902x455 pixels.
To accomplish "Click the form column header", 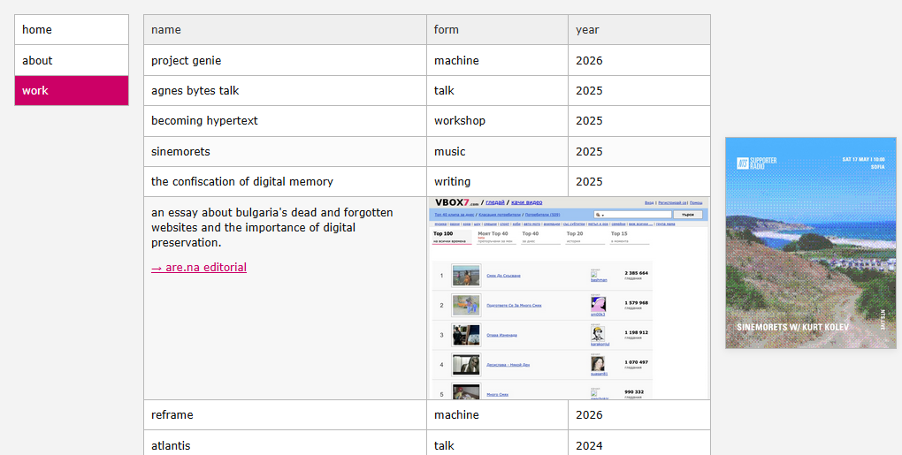I will point(447,30).
